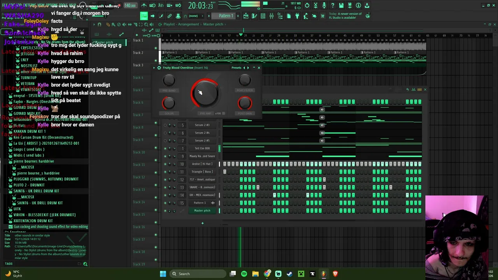Click the microphone recording icon

(x=324, y=5)
